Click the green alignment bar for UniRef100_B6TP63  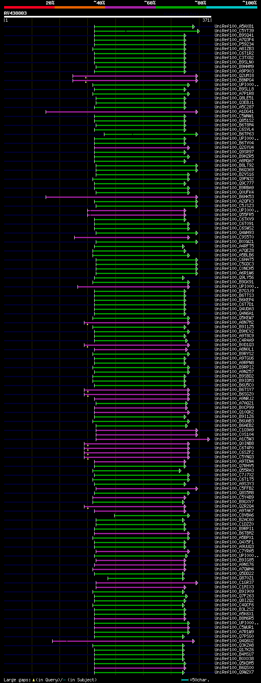(151, 134)
